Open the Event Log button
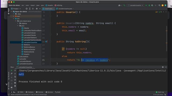 pos(160,92)
